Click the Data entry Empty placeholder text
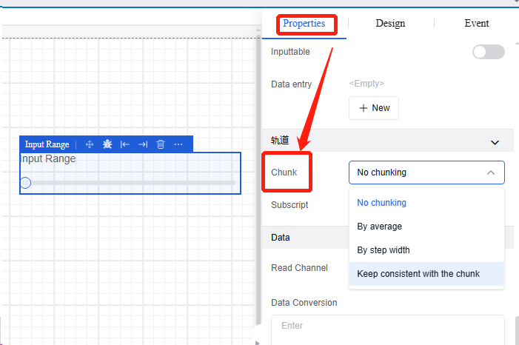The image size is (519, 345). click(x=366, y=84)
